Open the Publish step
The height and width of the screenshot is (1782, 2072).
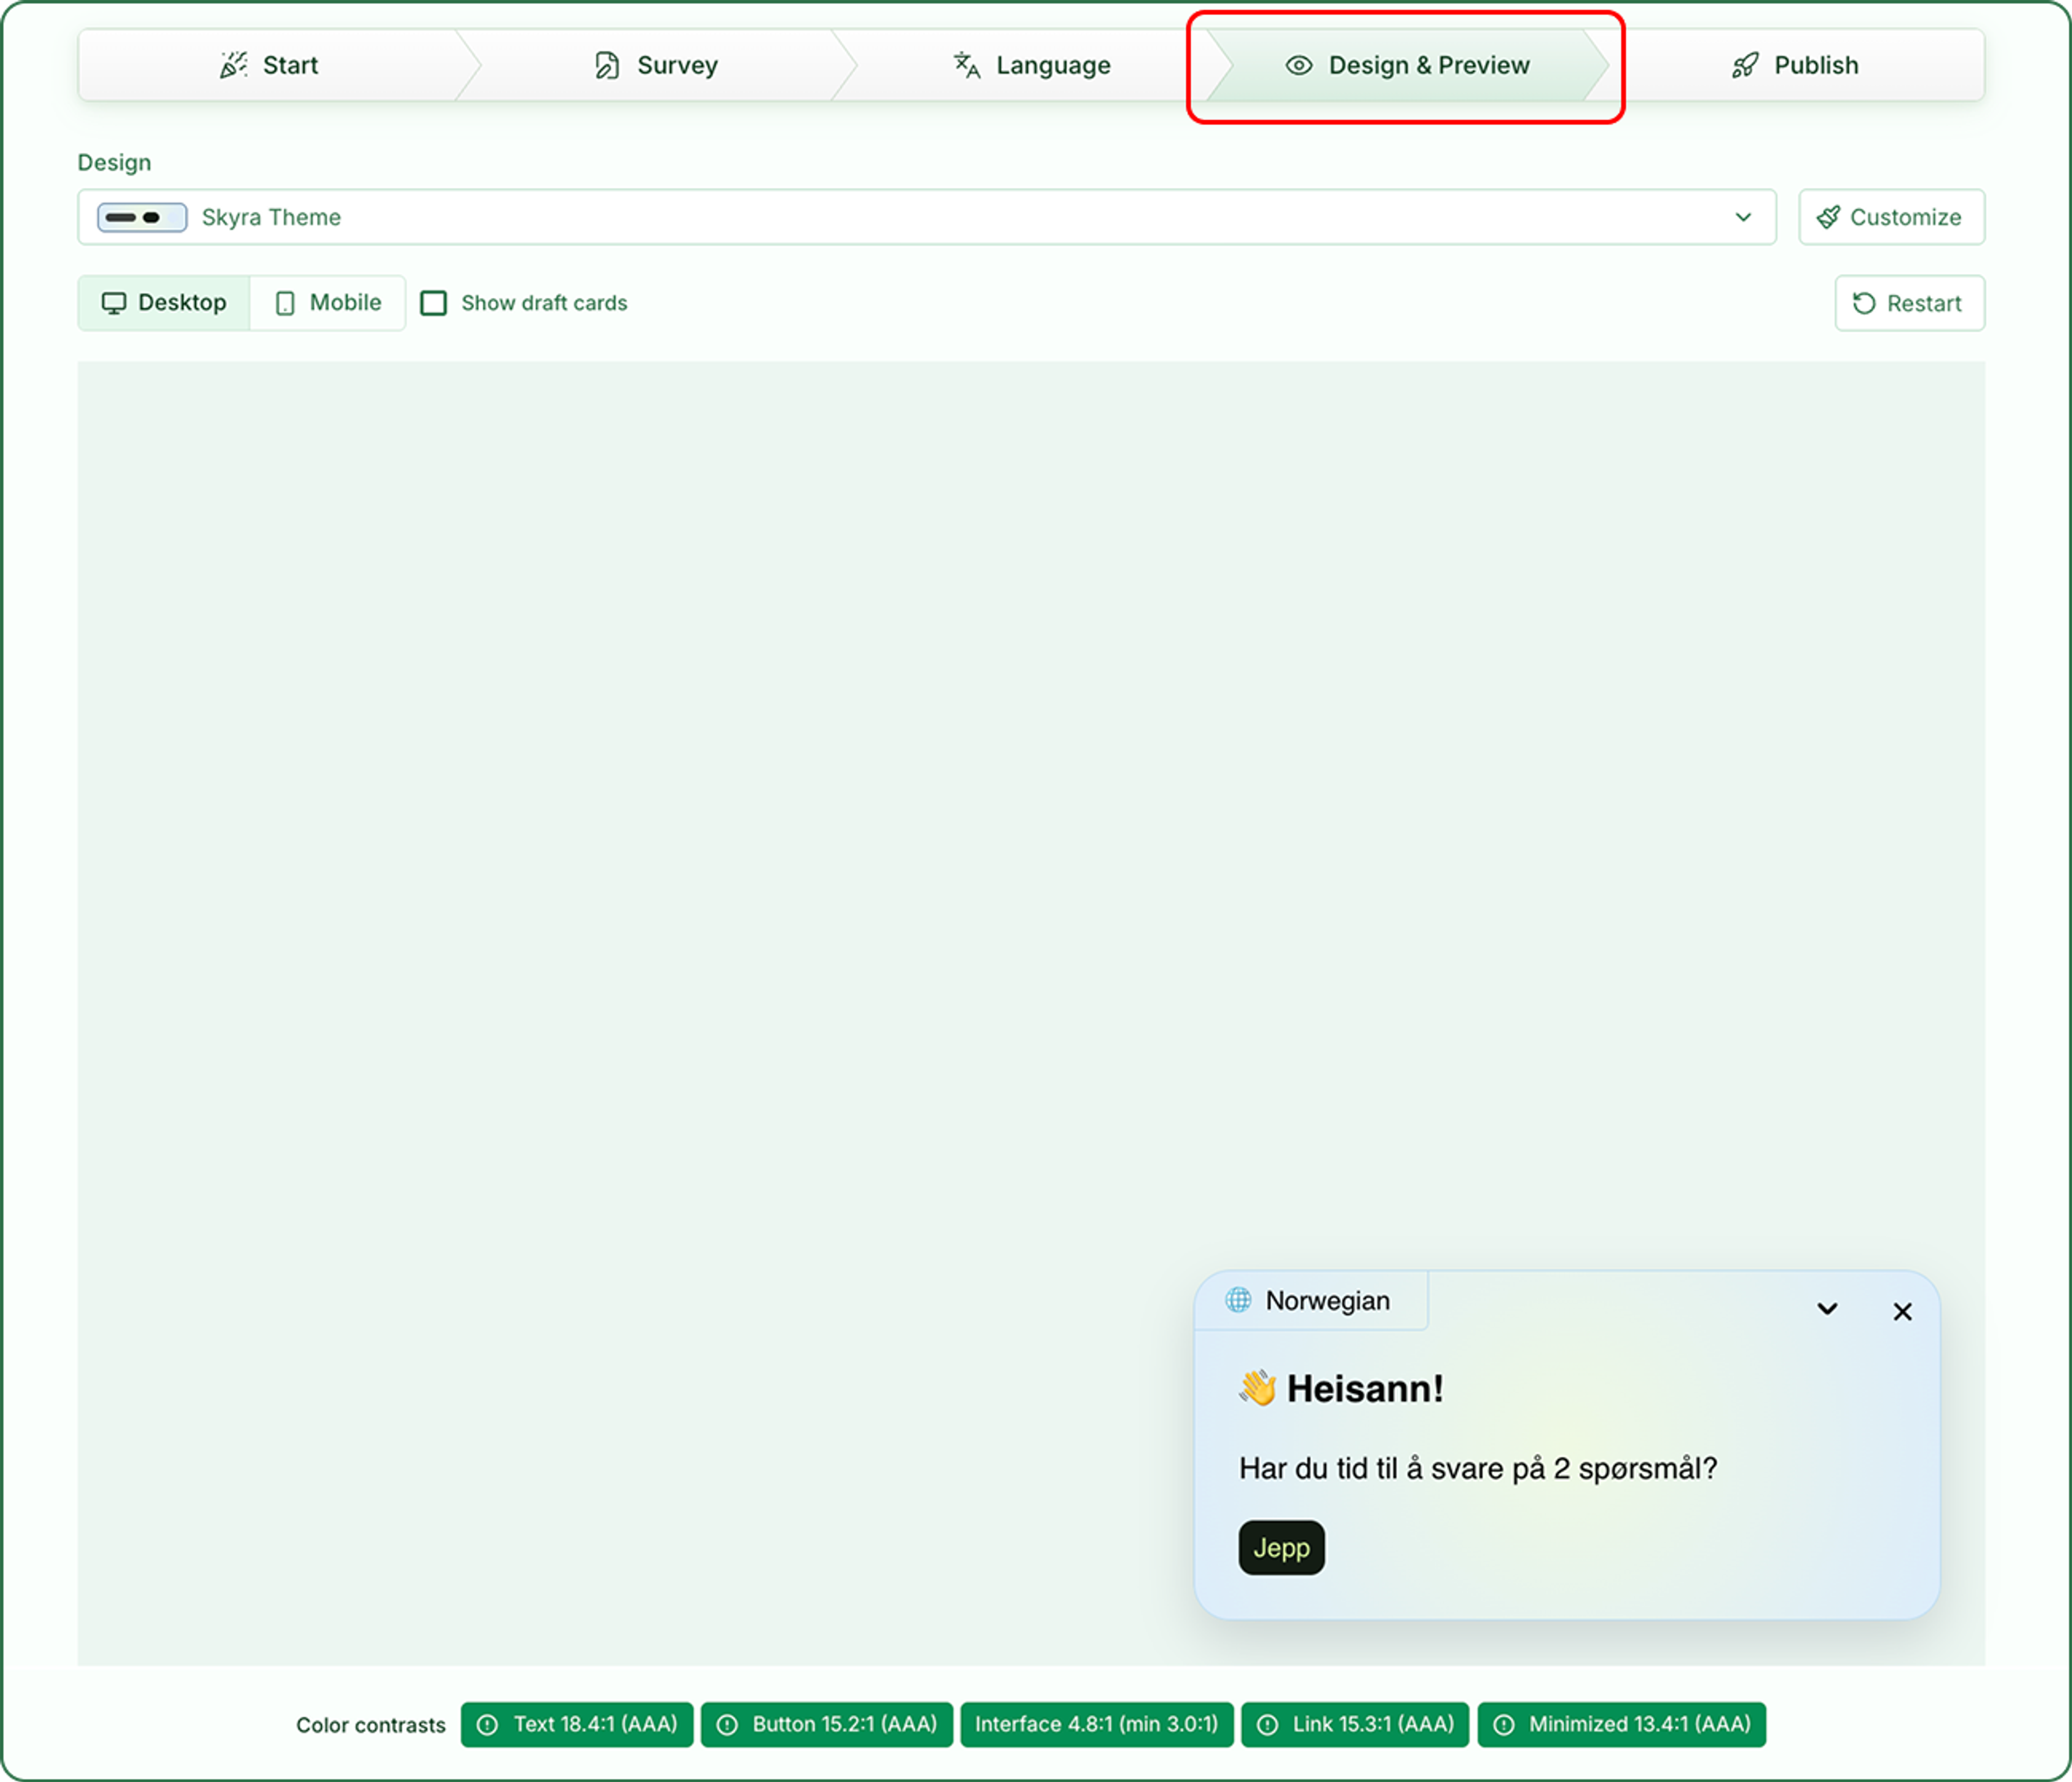click(1795, 65)
